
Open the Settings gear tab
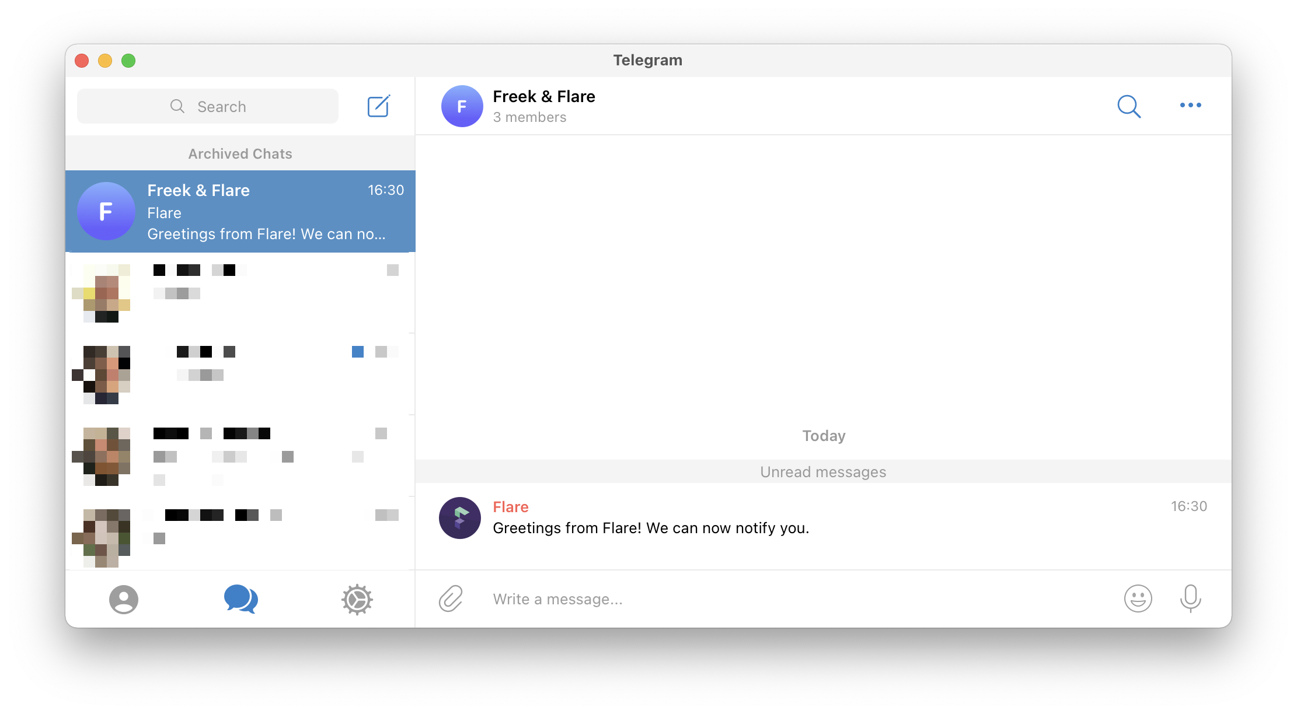point(357,600)
